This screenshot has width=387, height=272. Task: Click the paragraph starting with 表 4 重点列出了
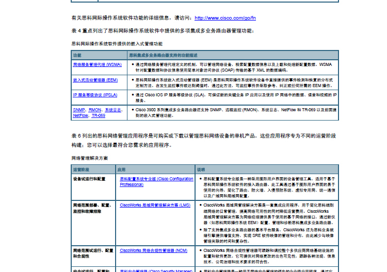(163, 31)
